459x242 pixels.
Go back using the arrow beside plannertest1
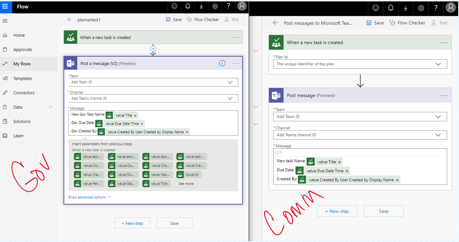70,20
